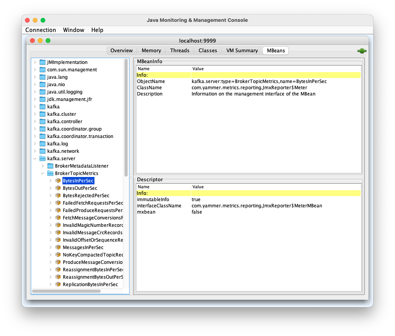
Task: Expand the kafka.controller node
Action: (35, 122)
